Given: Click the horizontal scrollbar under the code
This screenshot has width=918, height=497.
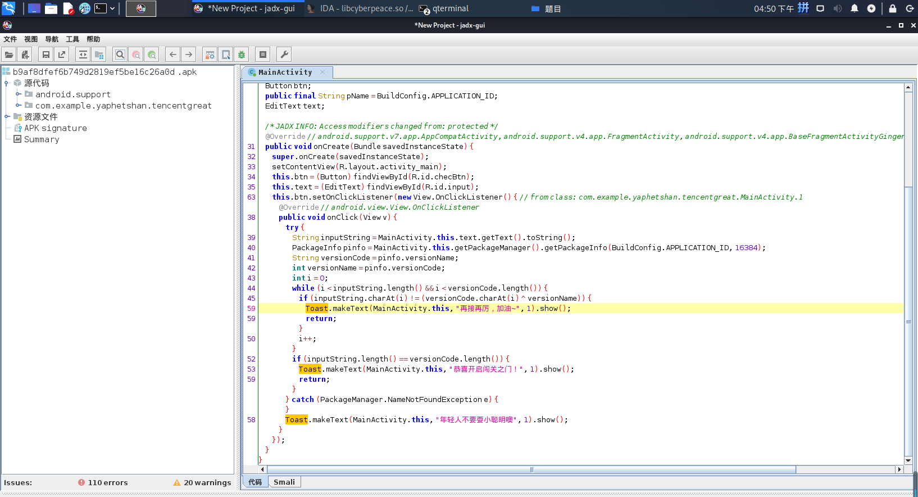Looking at the screenshot, I should [531, 469].
